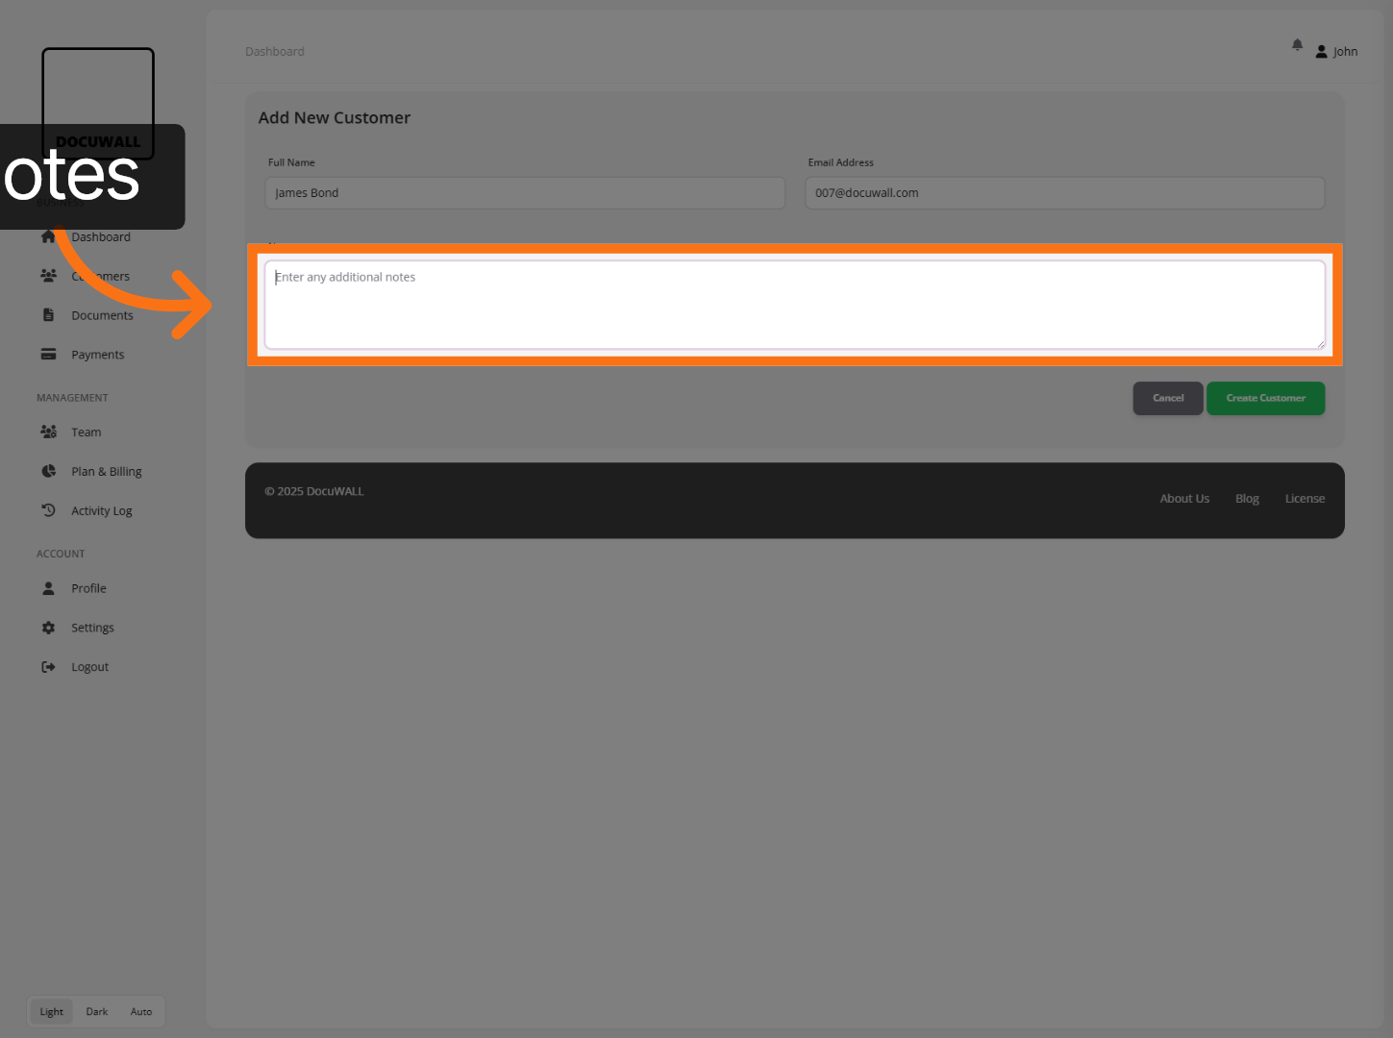This screenshot has height=1038, width=1393.
Task: Enable Light theme mode
Action: click(x=51, y=1011)
